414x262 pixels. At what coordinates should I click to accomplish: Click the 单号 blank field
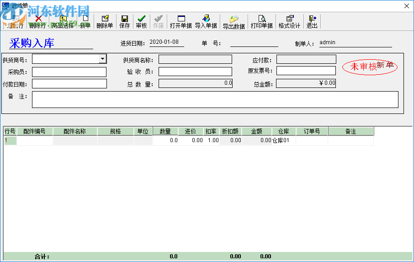[x=254, y=43]
